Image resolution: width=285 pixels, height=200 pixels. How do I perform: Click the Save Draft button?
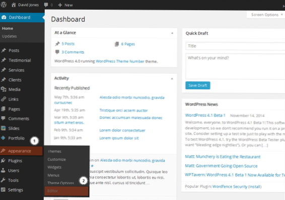[x=198, y=85]
